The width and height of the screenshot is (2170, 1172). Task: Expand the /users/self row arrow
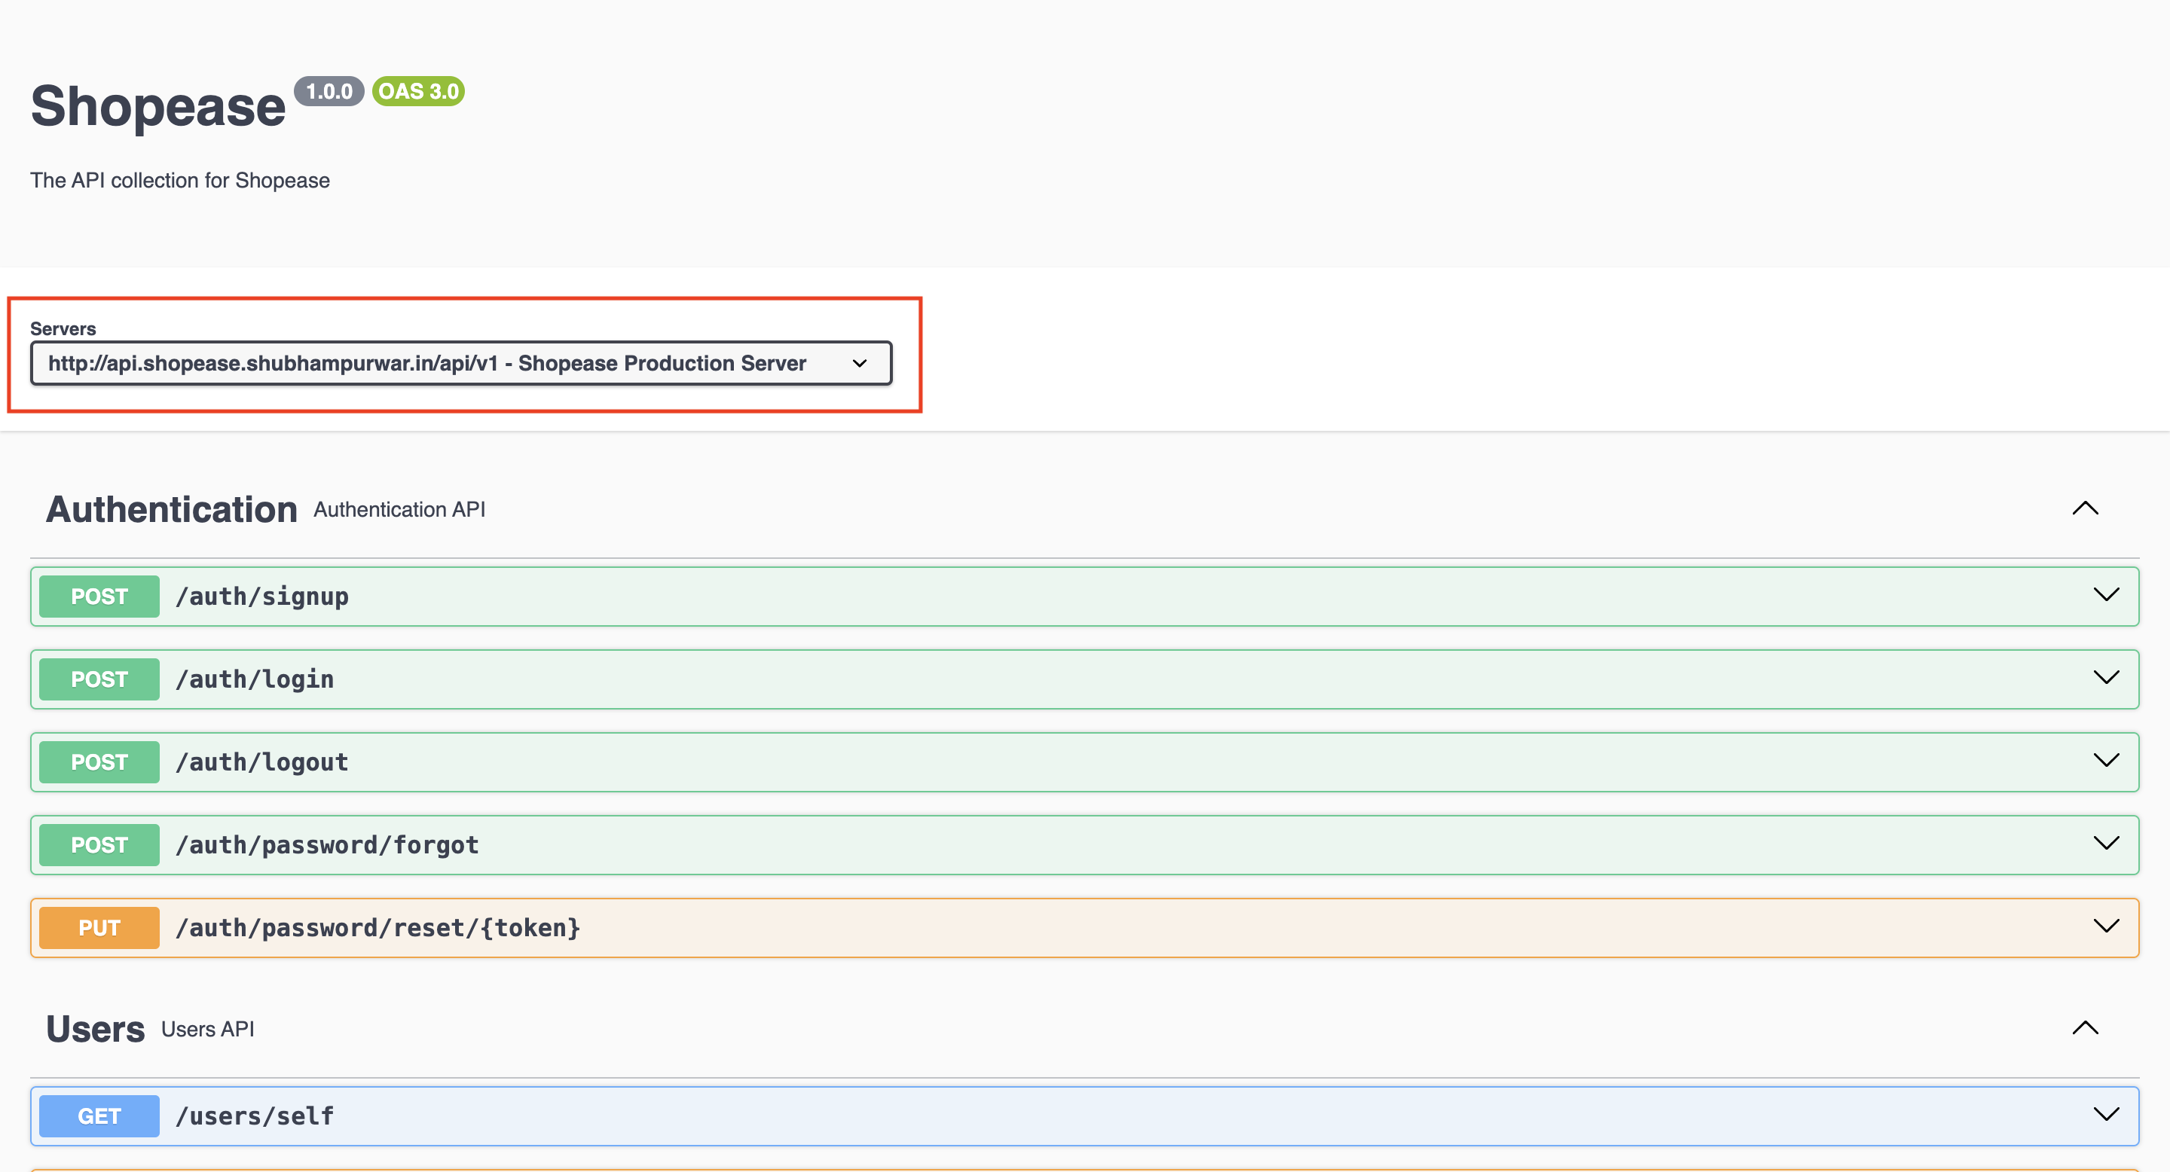2106,1115
